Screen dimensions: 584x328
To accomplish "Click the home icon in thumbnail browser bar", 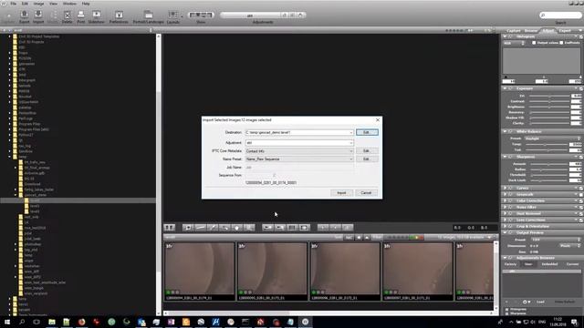I will 359,237.
